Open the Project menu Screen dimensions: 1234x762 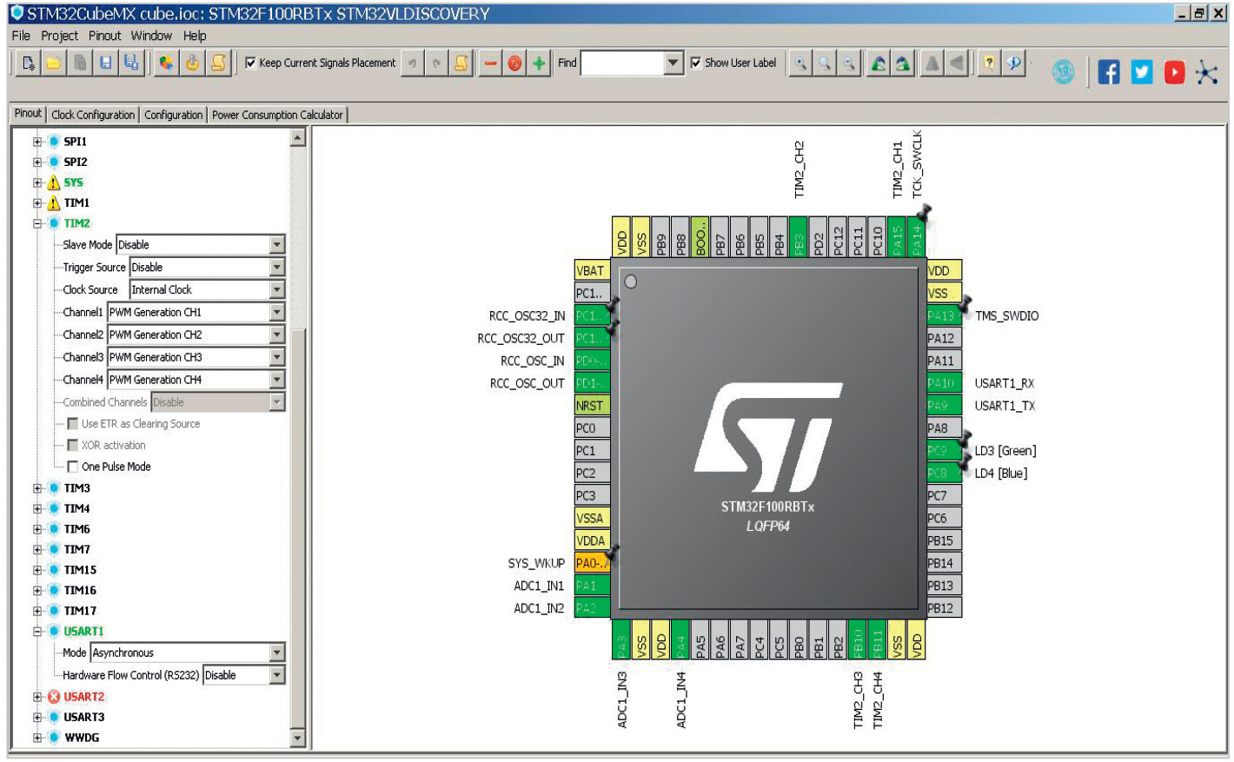59,36
